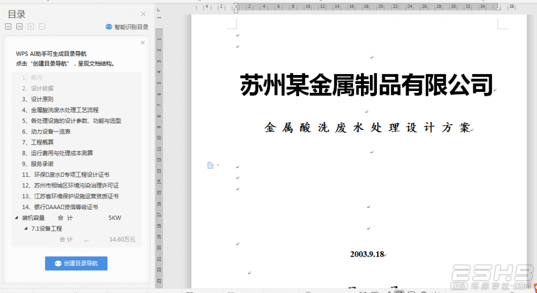The width and height of the screenshot is (537, 293).
Task: Click the date 2003.9.18
Action: [367, 254]
